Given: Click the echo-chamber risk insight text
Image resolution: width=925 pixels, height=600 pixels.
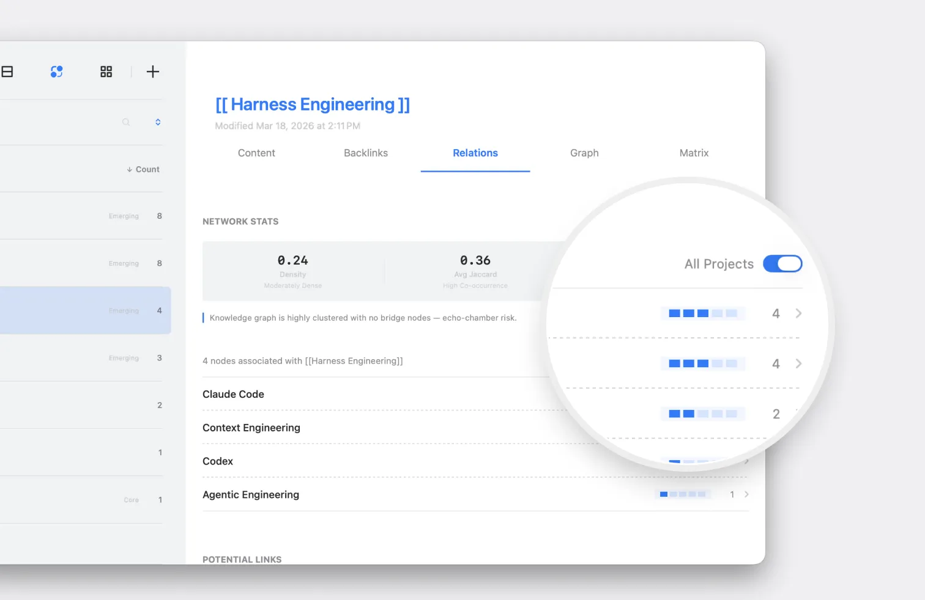Looking at the screenshot, I should (363, 318).
